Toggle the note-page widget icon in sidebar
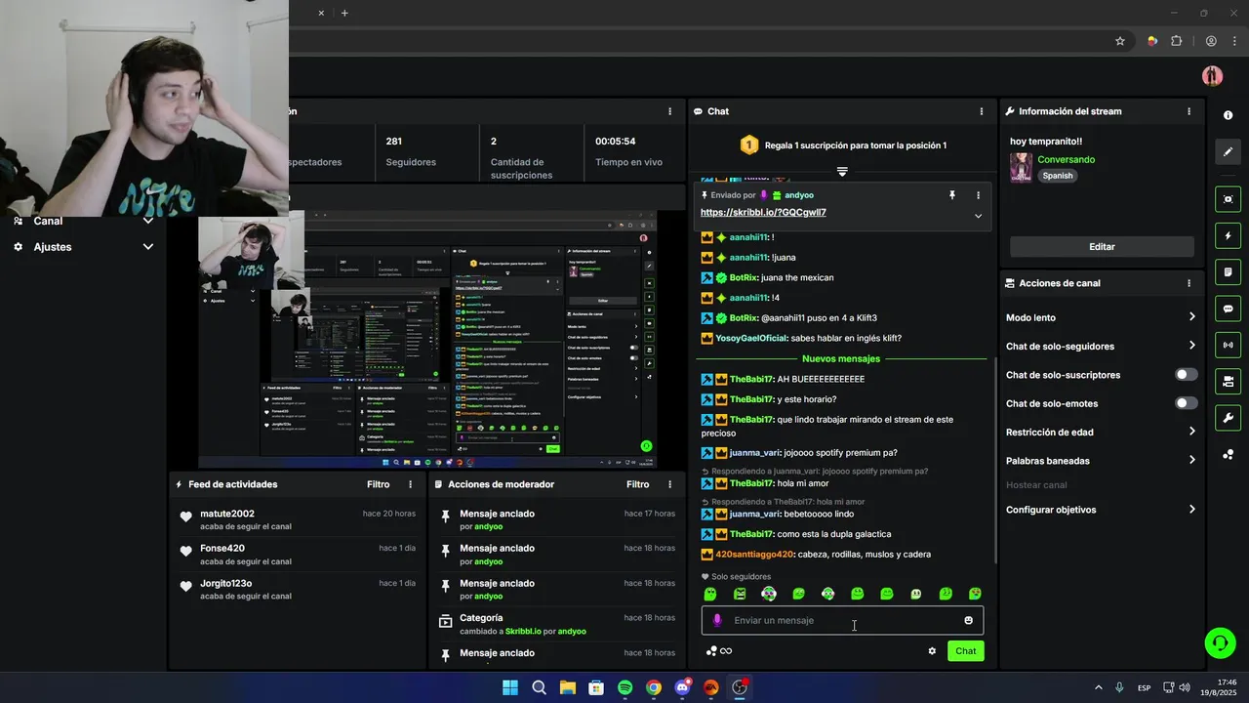1249x703 pixels. 1228,271
